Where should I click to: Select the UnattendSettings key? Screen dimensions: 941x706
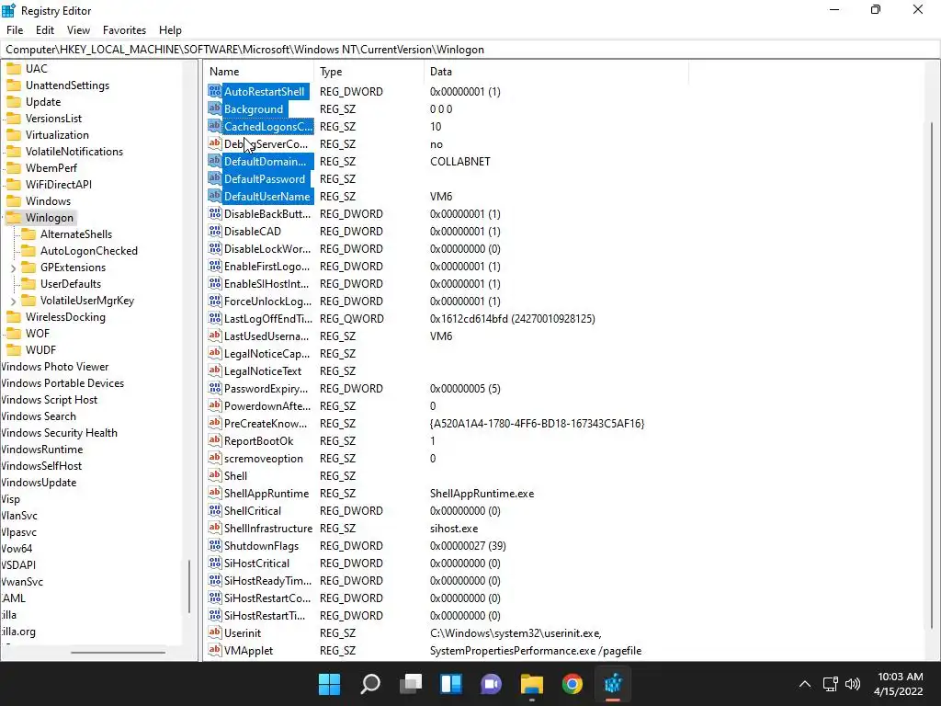67,85
